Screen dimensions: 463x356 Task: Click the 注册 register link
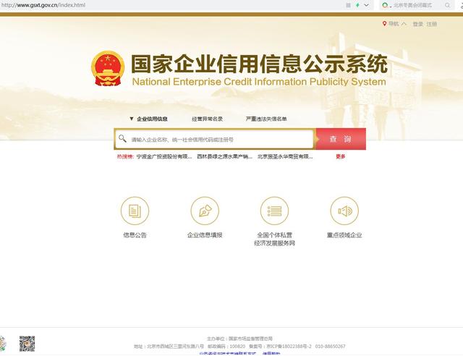pyautogui.click(x=432, y=24)
